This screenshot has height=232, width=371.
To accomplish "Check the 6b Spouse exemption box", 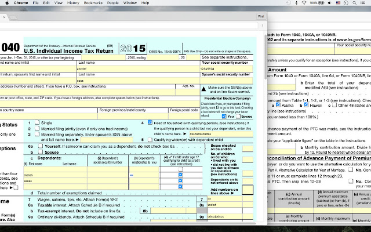I will pos(41,151).
